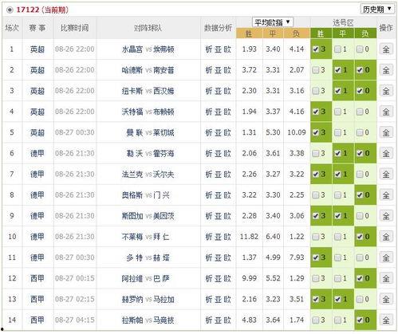Click loss odds 1.74 for 拉斯帕 match
This screenshot has height=334, width=398.
pyautogui.click(x=297, y=320)
